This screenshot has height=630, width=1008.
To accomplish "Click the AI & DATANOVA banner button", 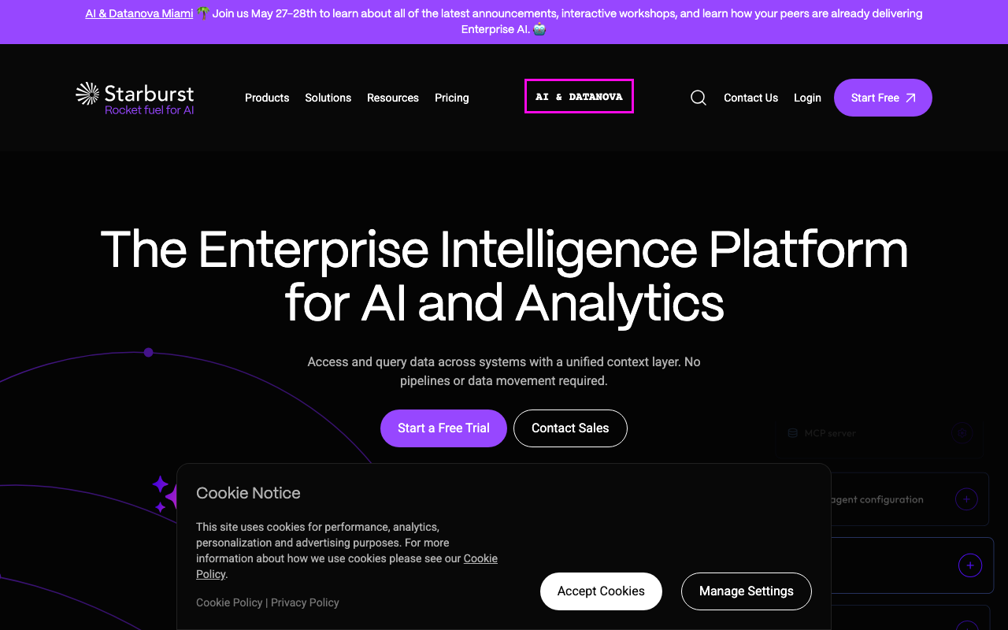I will (x=579, y=96).
